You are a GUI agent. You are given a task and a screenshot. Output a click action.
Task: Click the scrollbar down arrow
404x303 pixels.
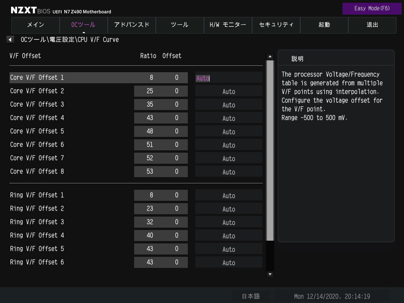(270, 274)
